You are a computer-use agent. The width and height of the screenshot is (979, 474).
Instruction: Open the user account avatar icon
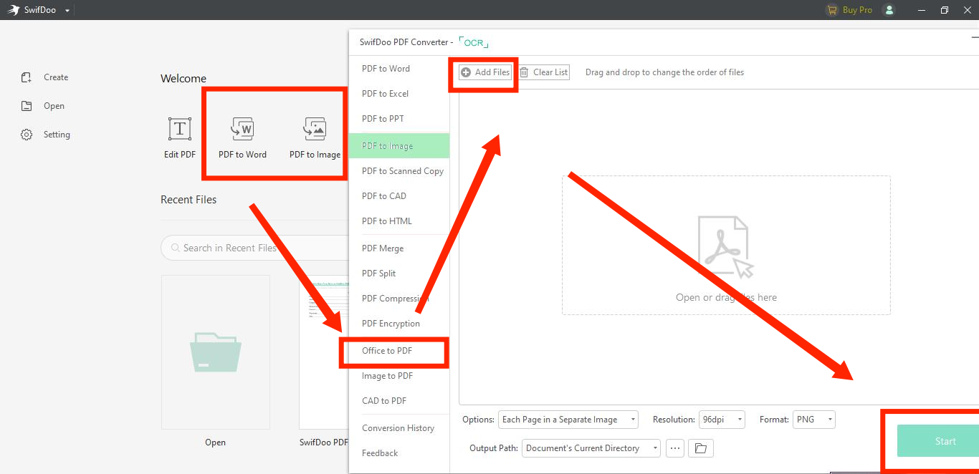[x=889, y=10]
